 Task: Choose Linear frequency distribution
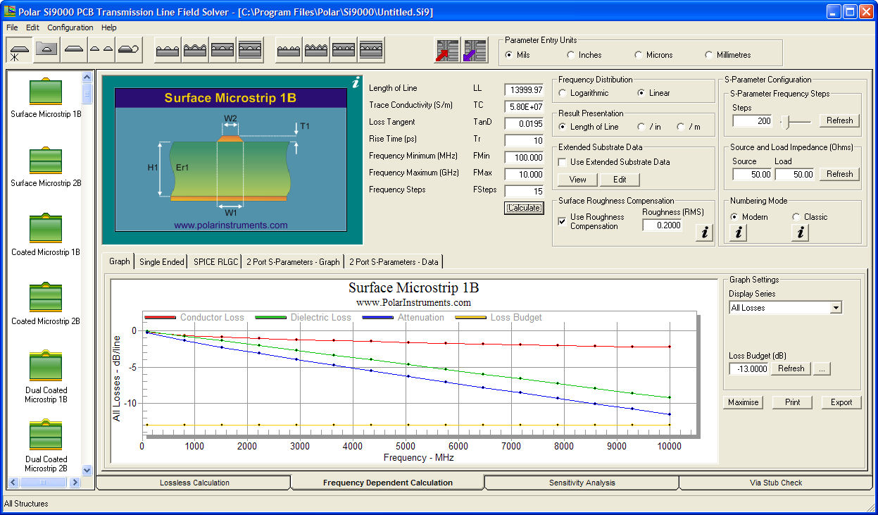click(641, 93)
